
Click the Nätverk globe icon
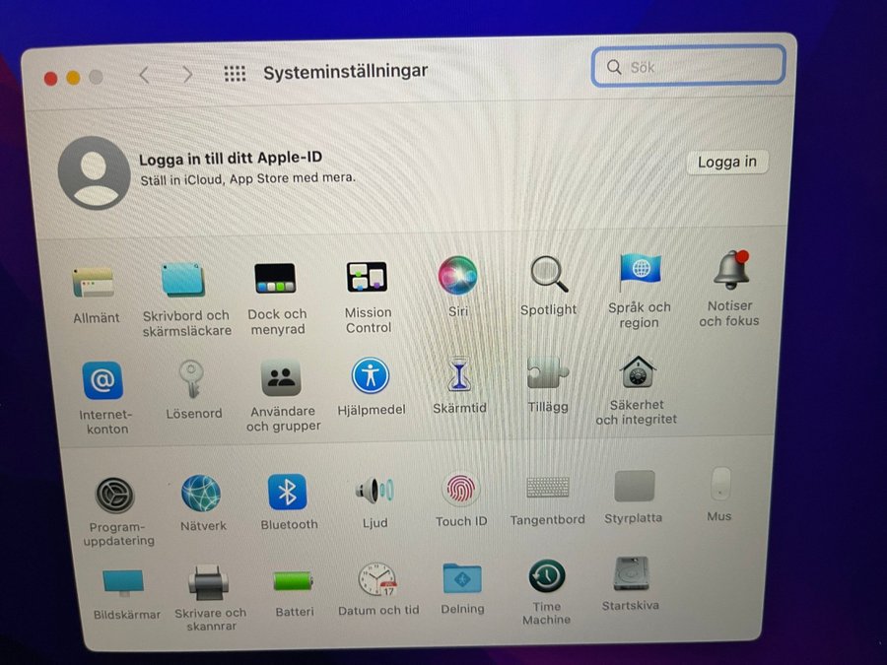click(x=201, y=493)
